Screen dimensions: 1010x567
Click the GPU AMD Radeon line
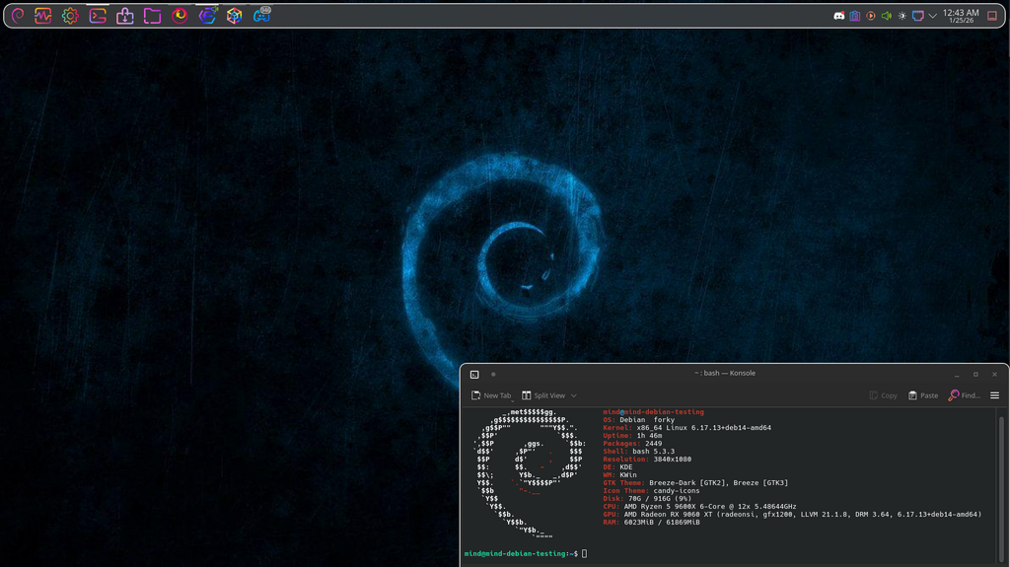click(x=792, y=514)
